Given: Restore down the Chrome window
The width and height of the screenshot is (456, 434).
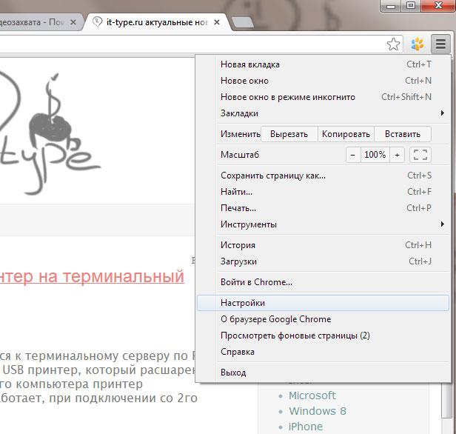Looking at the screenshot, I should pyautogui.click(x=411, y=6).
